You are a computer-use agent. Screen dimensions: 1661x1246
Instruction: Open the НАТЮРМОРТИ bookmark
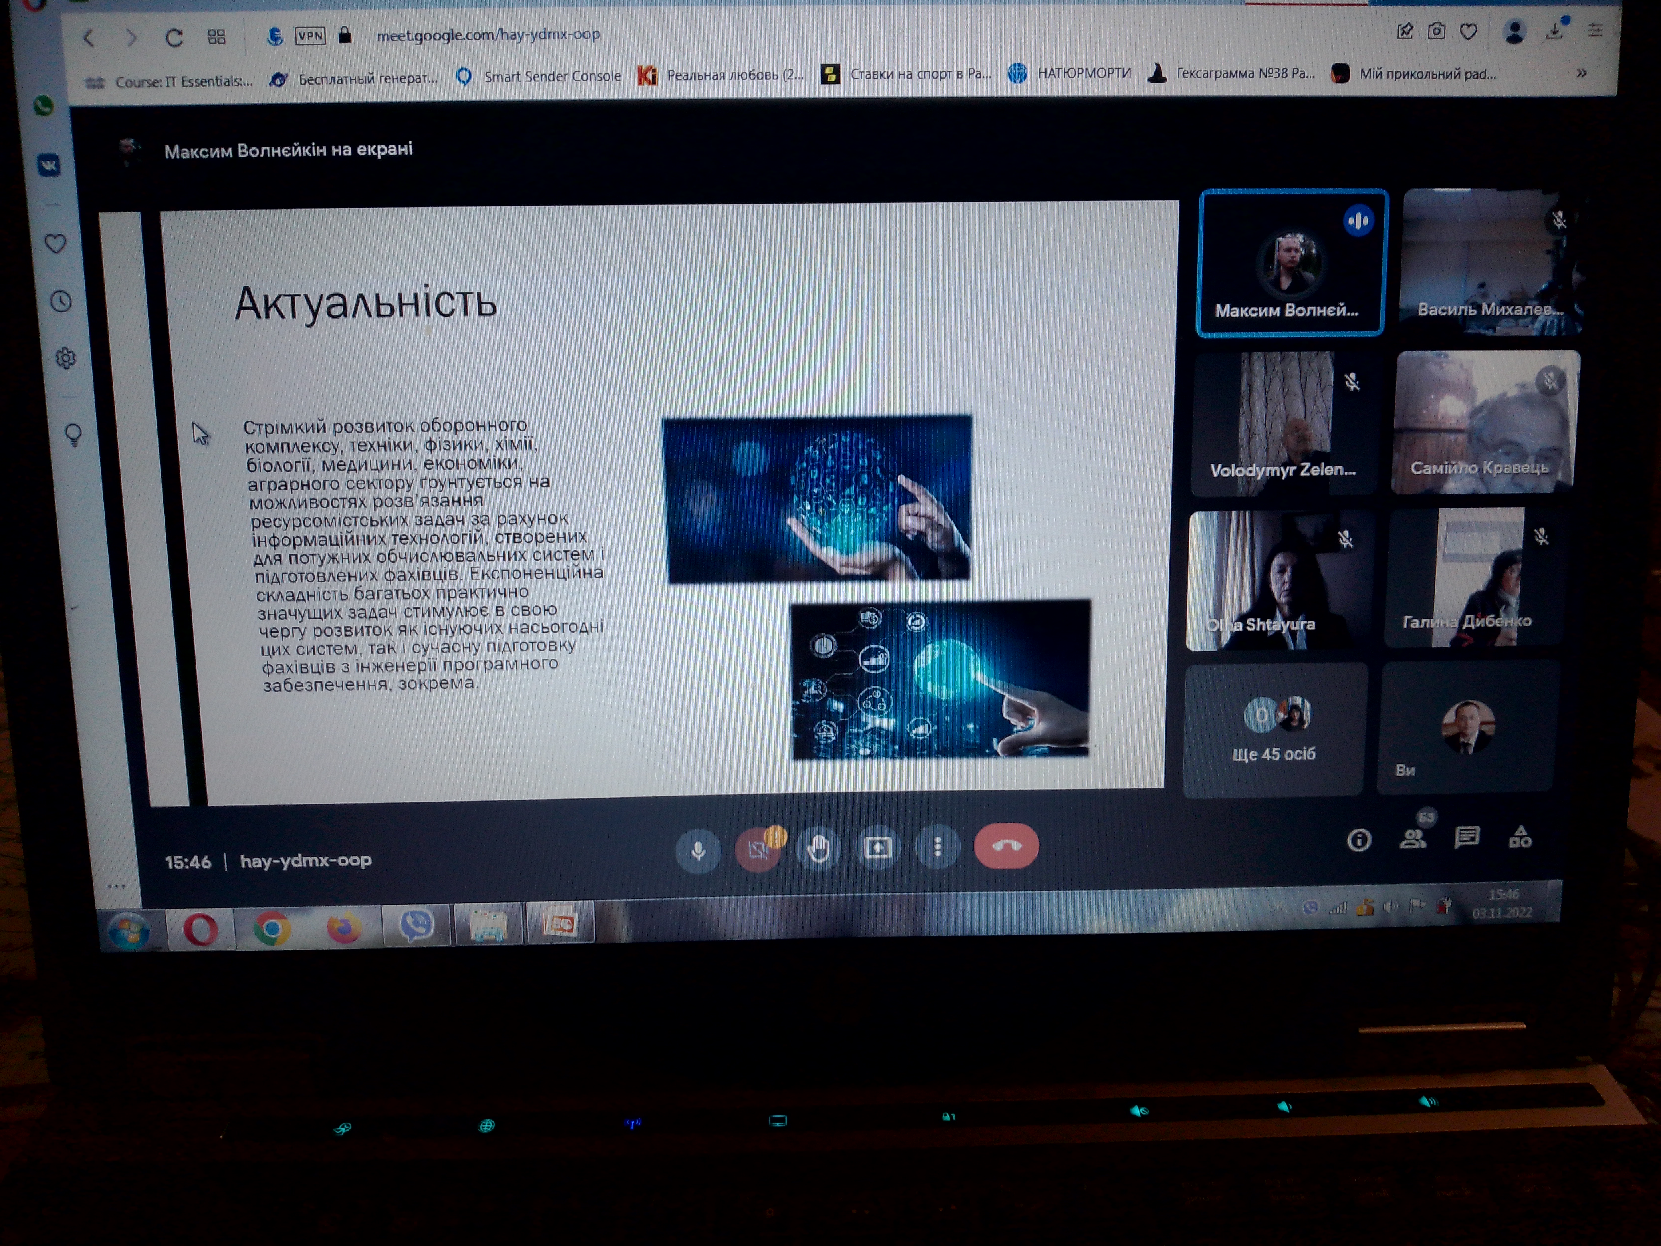[1070, 73]
